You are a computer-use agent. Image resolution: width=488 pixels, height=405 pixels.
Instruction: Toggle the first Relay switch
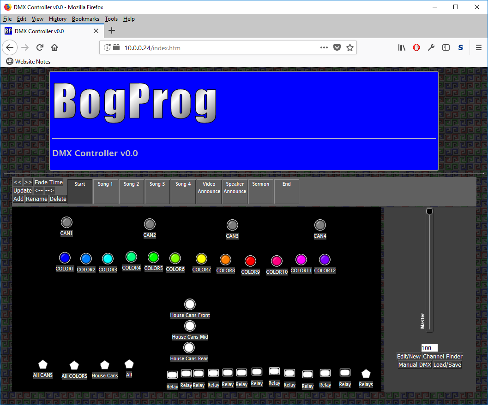click(x=172, y=374)
